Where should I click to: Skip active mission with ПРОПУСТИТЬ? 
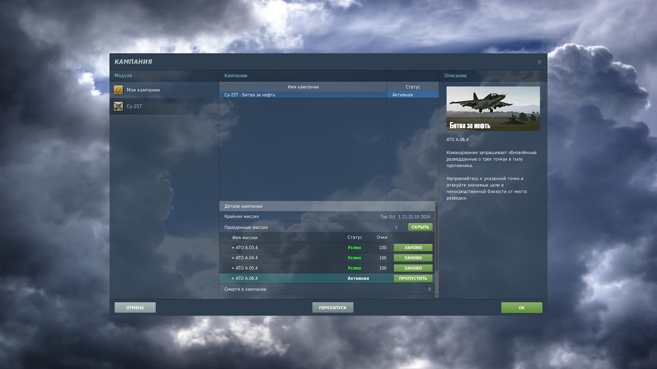tap(413, 278)
